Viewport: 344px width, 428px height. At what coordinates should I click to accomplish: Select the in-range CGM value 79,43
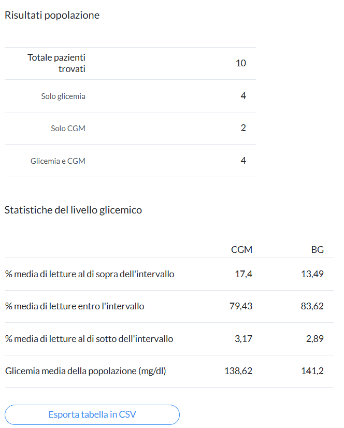tap(241, 306)
